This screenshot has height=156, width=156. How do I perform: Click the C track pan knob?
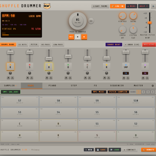(x=87, y=73)
